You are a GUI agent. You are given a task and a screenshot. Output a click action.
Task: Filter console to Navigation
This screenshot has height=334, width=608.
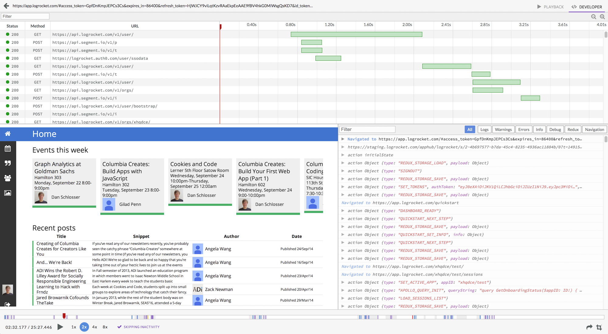click(594, 129)
